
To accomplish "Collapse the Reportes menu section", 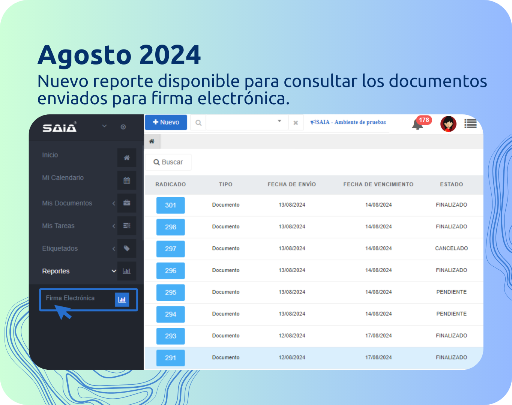I will click(x=114, y=271).
